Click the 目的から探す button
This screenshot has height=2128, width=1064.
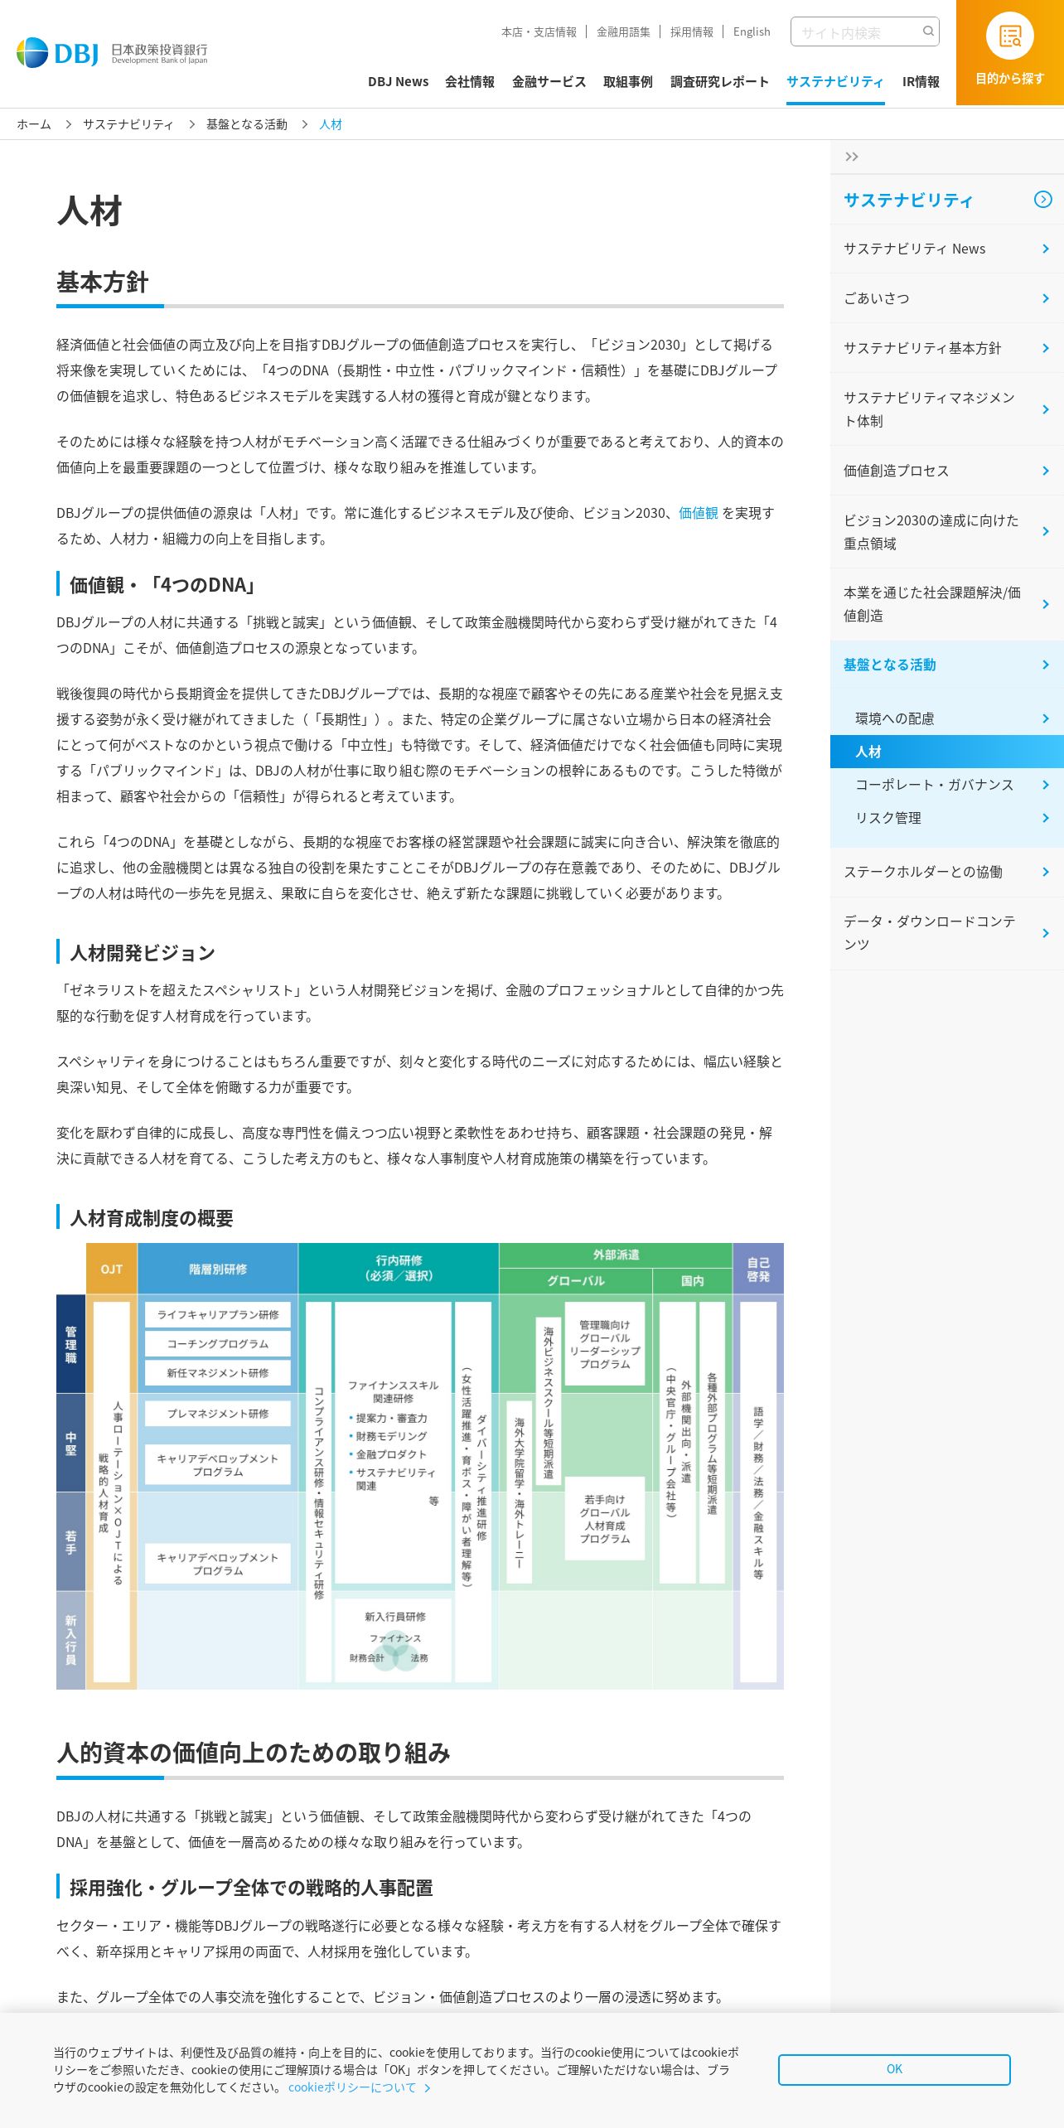pos(1010,52)
